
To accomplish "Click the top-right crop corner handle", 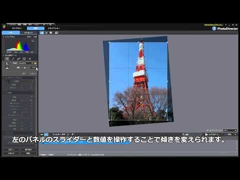I will coord(167,42).
